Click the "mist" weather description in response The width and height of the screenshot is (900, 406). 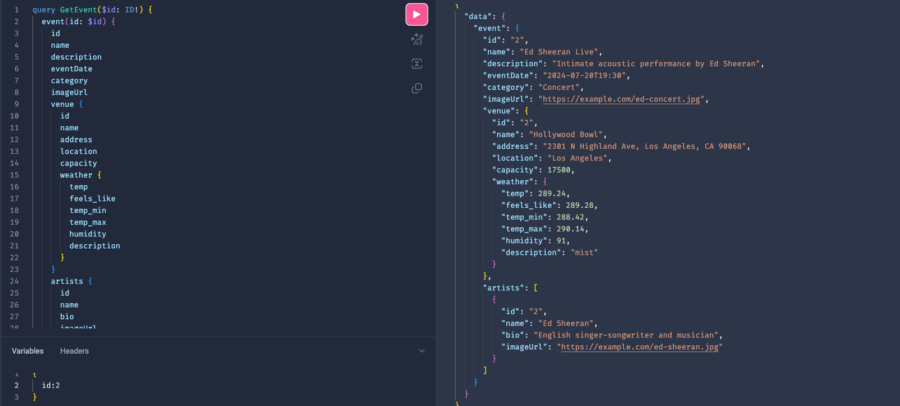584,253
